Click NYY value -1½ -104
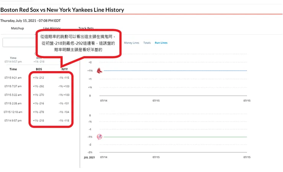The width and height of the screenshot is (283, 172). (64, 112)
